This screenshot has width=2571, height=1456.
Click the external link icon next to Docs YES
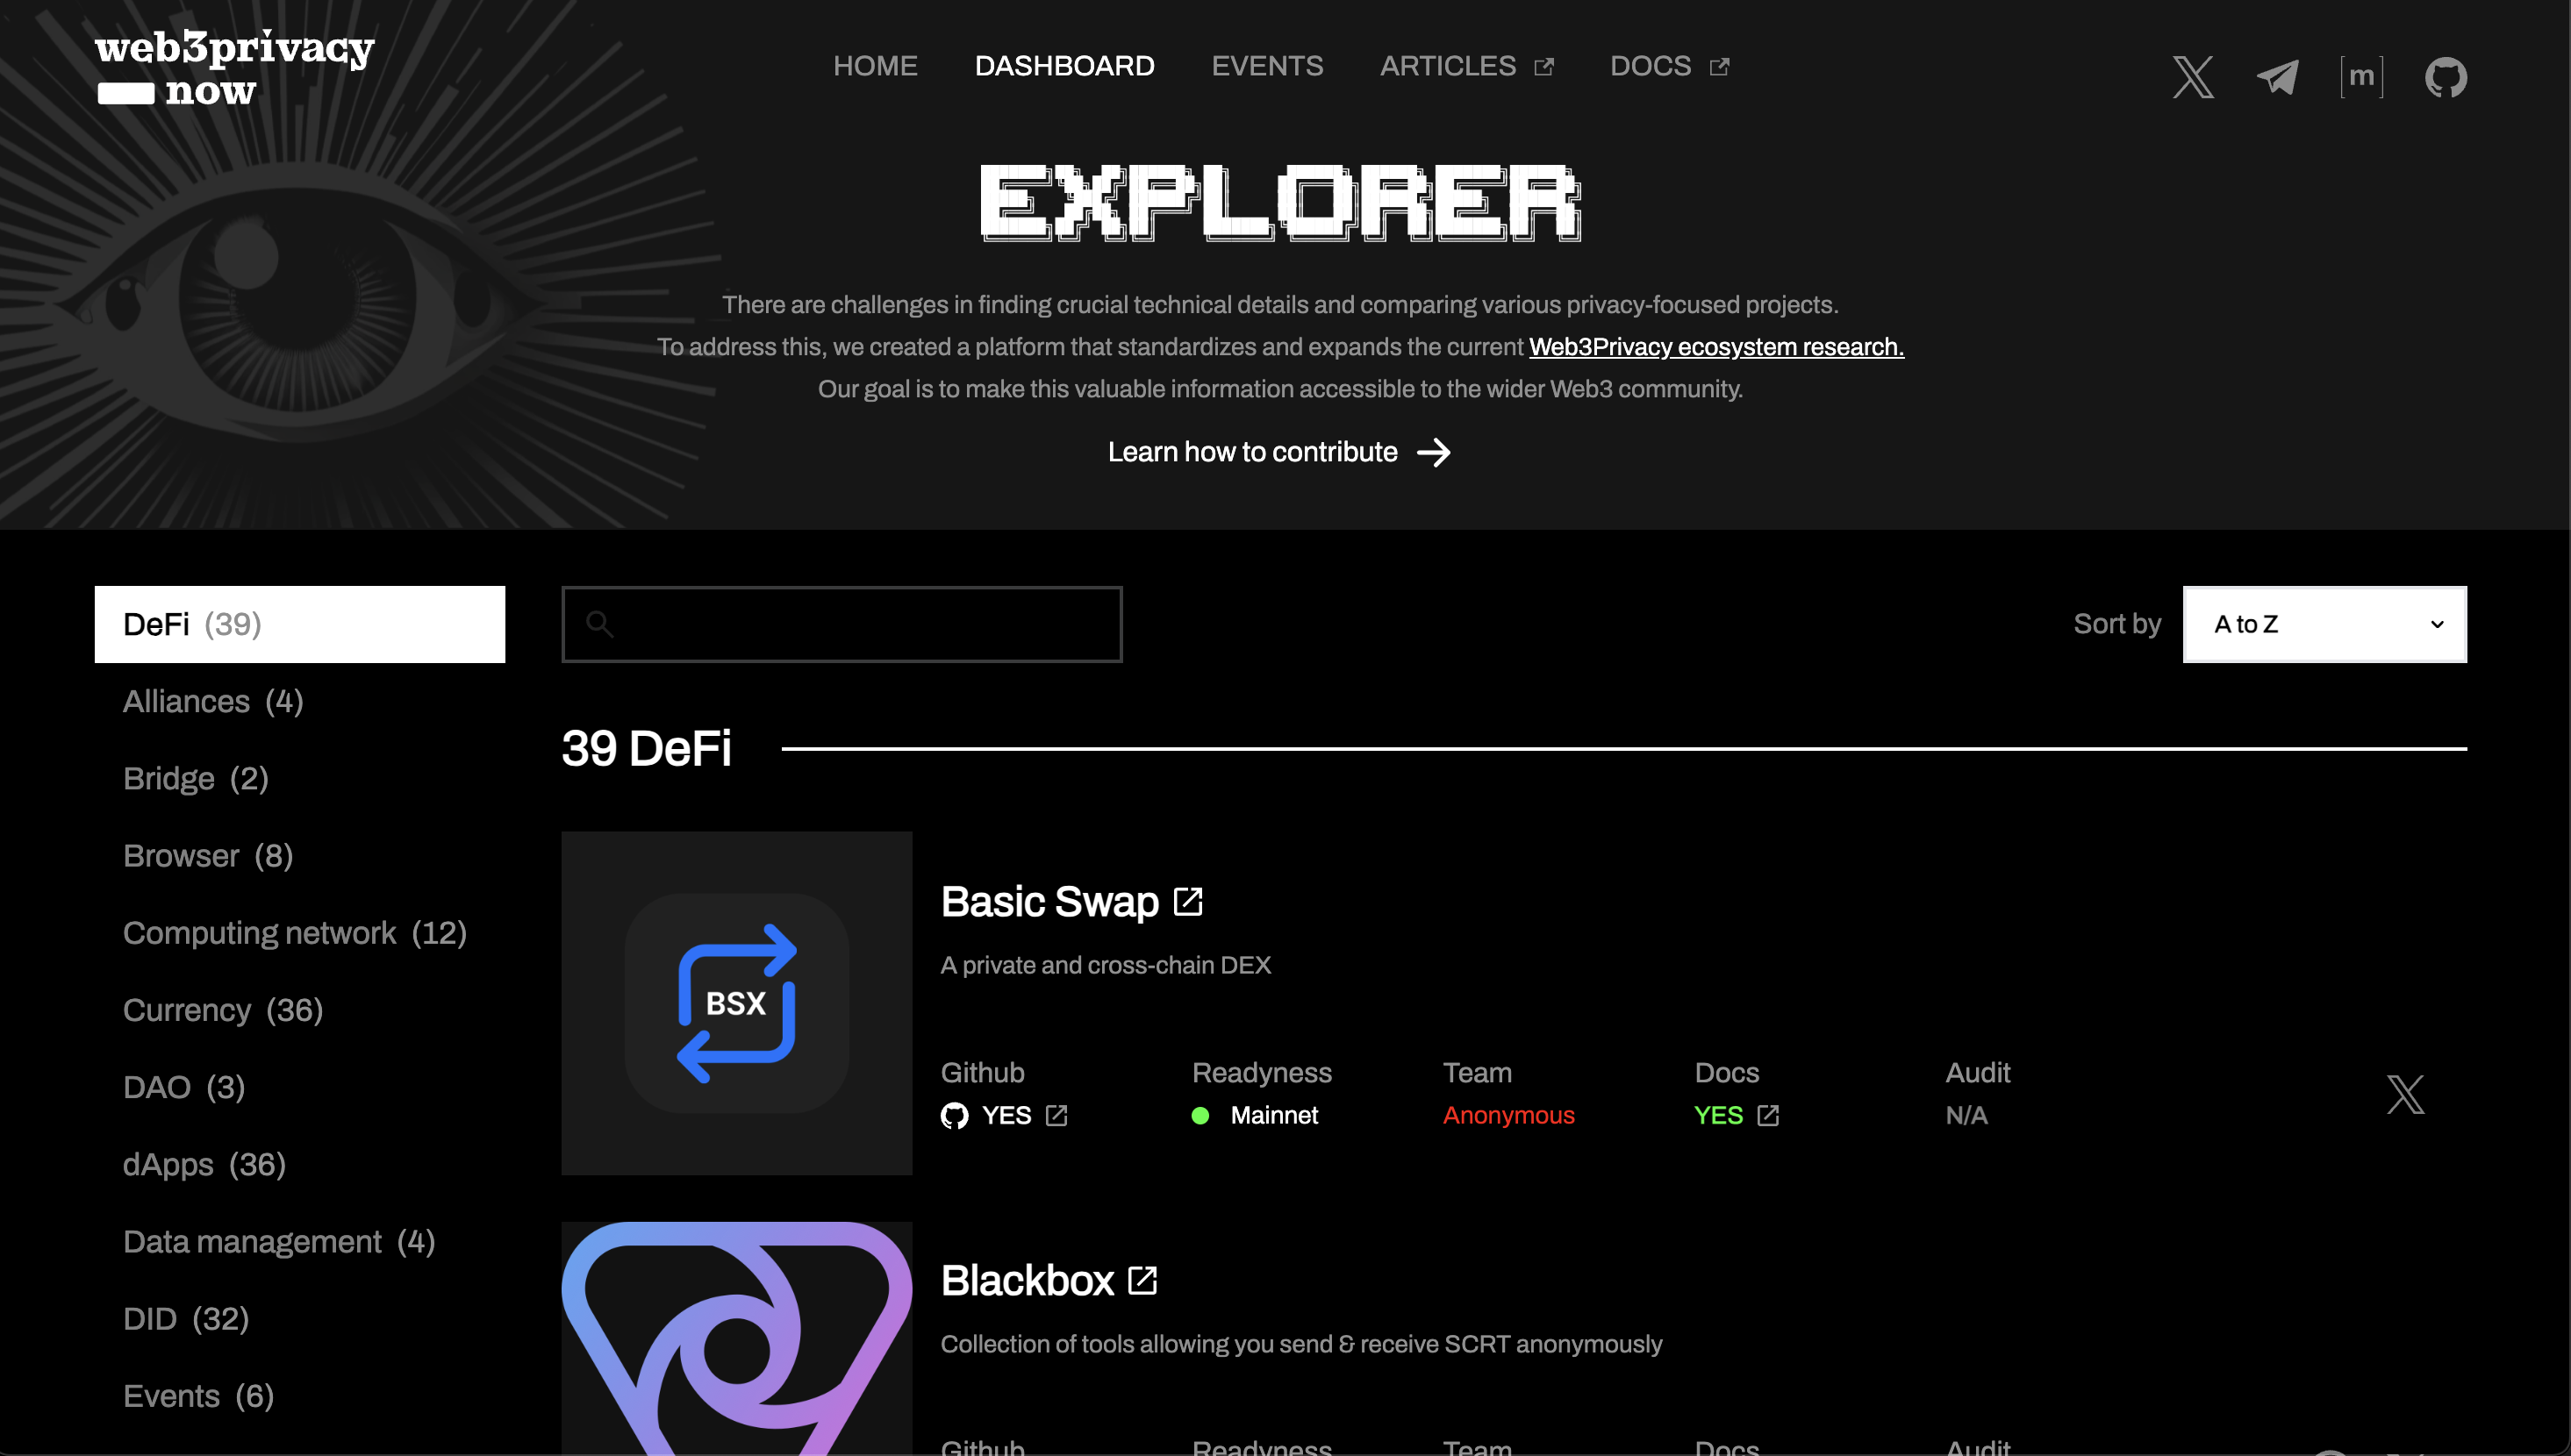(1768, 1115)
